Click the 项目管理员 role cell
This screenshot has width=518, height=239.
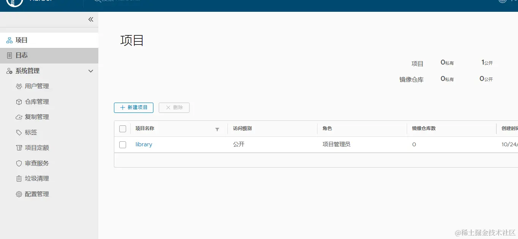pos(336,144)
